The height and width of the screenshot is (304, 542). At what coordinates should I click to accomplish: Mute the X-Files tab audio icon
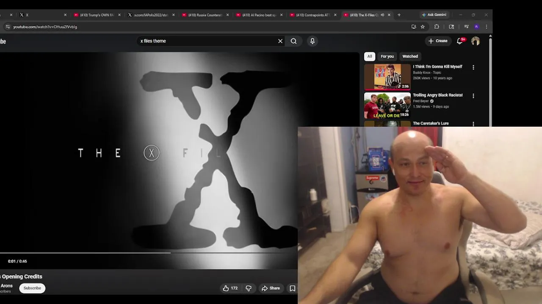(382, 15)
